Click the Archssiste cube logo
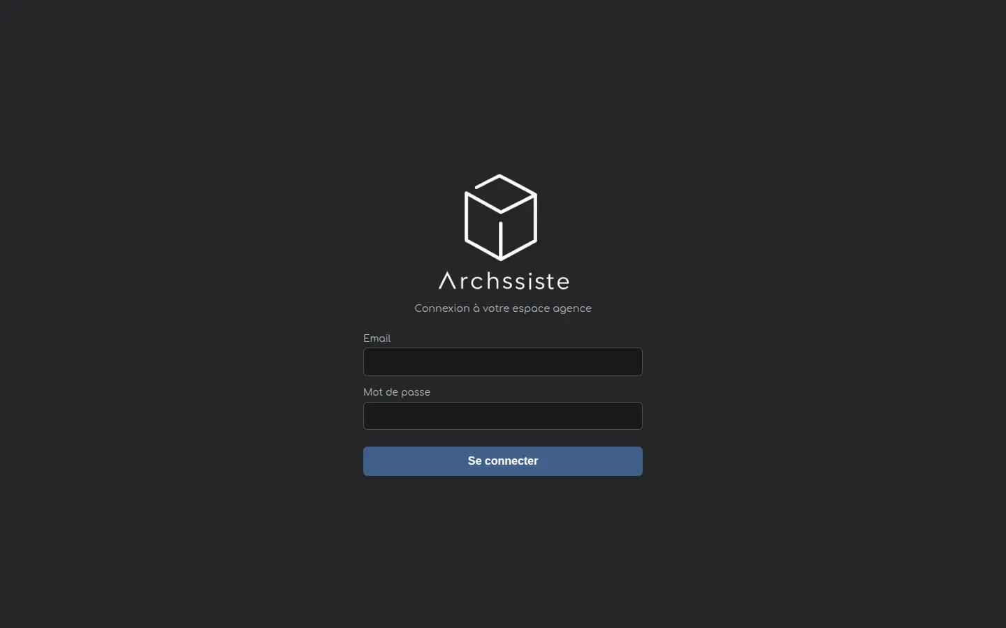 point(501,217)
